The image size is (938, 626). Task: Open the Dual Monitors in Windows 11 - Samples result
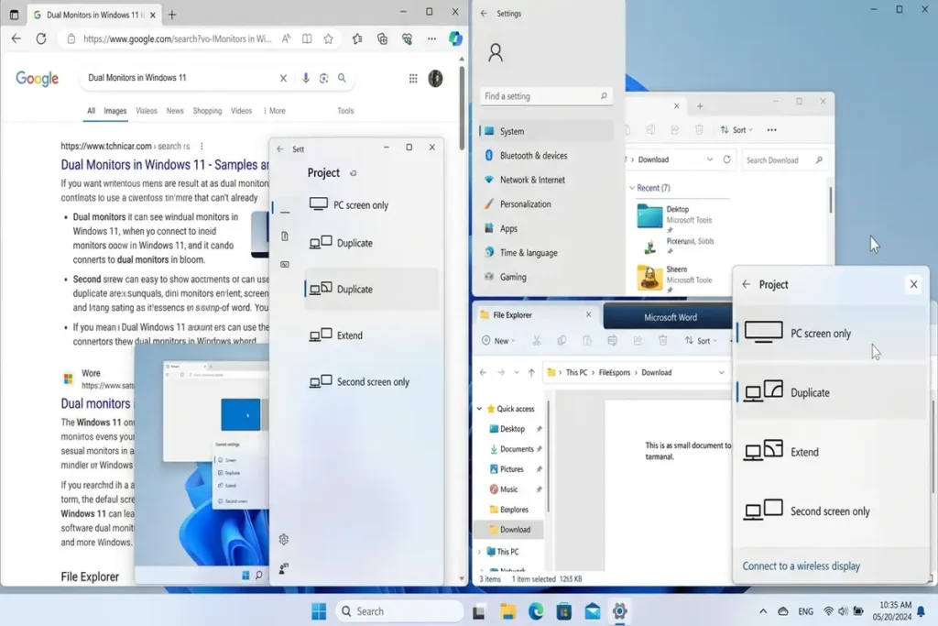point(165,165)
